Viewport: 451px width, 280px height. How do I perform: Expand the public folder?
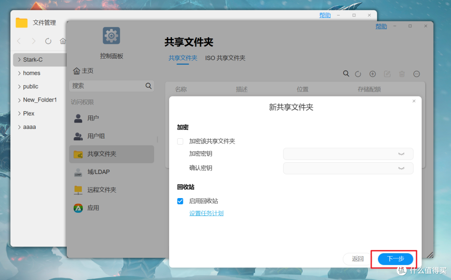(19, 87)
